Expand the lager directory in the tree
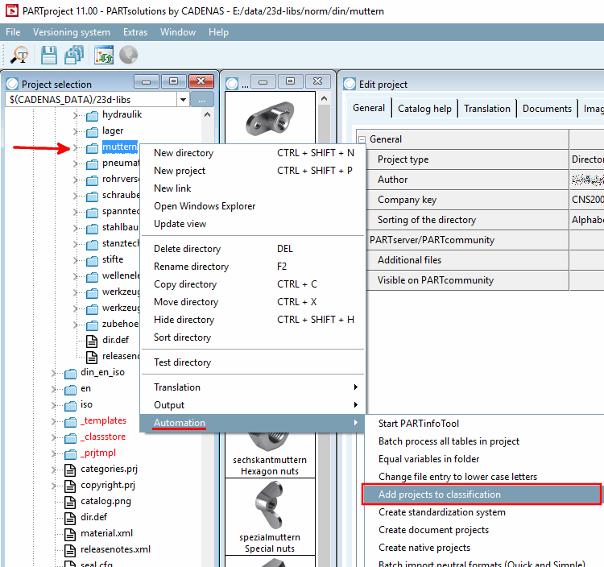This screenshot has width=604, height=567. coord(76,130)
